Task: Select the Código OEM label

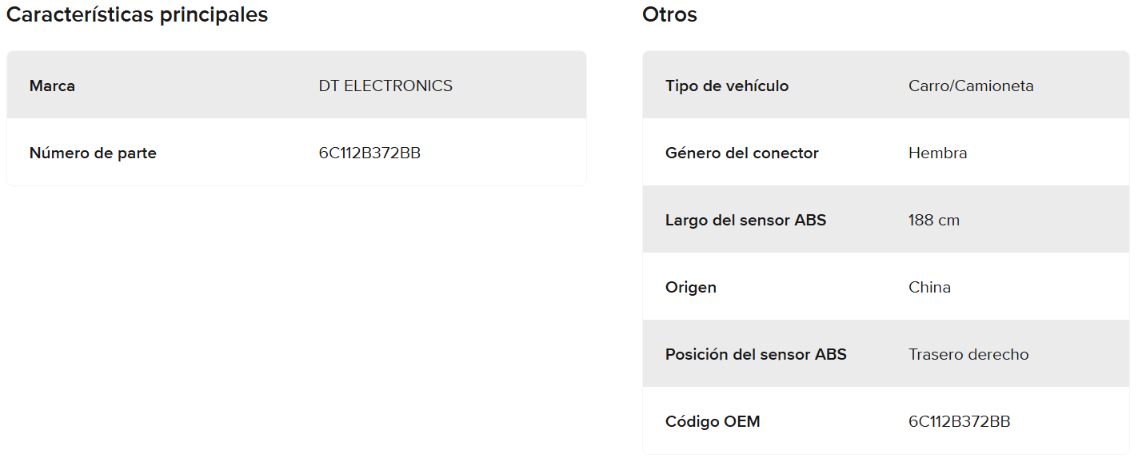Action: [x=713, y=421]
